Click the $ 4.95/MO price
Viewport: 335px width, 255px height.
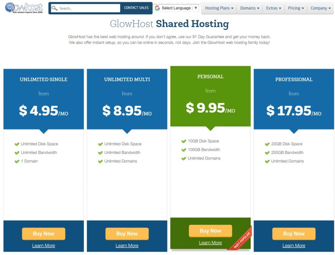point(44,111)
